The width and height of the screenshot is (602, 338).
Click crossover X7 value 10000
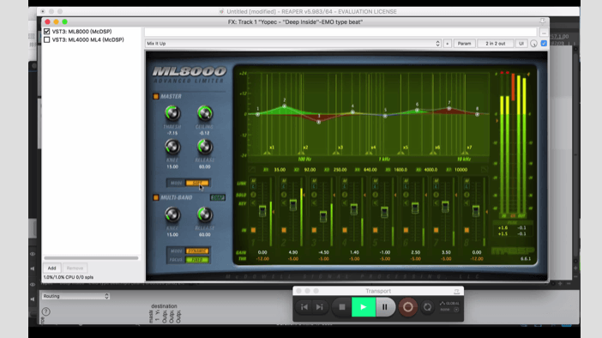pyautogui.click(x=461, y=170)
